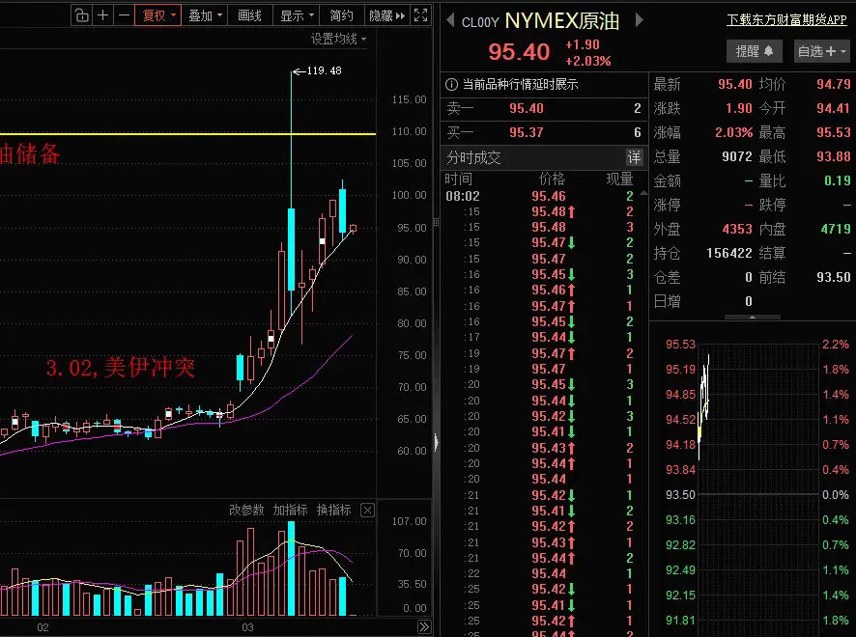Close the indicator sub-panel with X icon
This screenshot has width=856, height=637.
pos(367,511)
